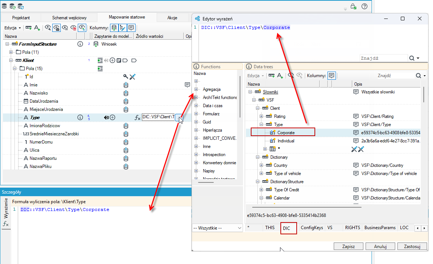433x264 pixels.
Task: Click the search magnifier in the Data trees toolbar
Action: tap(418, 76)
